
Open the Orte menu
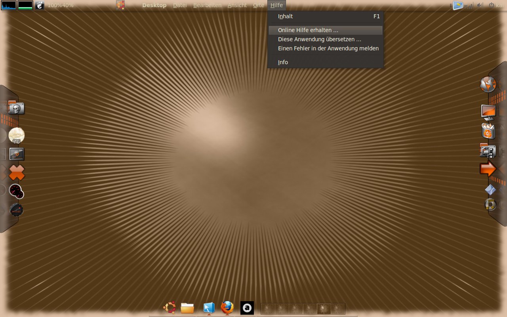pyautogui.click(x=259, y=5)
